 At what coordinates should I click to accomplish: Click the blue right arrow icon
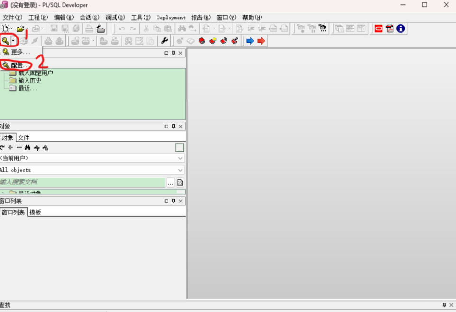pos(250,41)
